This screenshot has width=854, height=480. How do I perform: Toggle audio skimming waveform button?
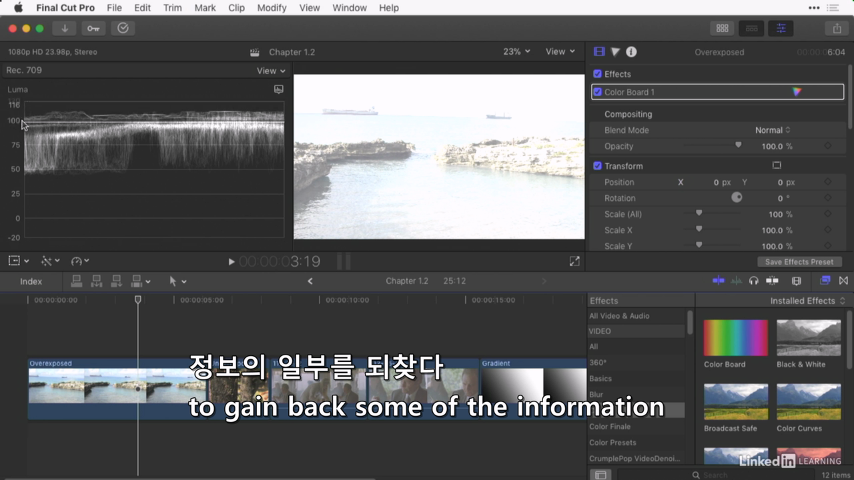coord(737,281)
